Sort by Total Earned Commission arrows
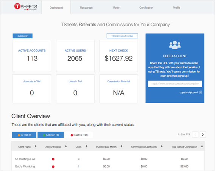The width and height of the screenshot is (215, 171). click(202, 146)
